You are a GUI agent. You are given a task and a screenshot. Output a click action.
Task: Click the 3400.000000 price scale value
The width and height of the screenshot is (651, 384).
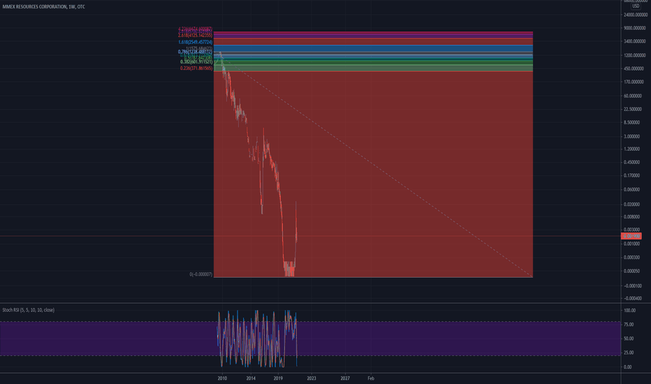(636, 41)
